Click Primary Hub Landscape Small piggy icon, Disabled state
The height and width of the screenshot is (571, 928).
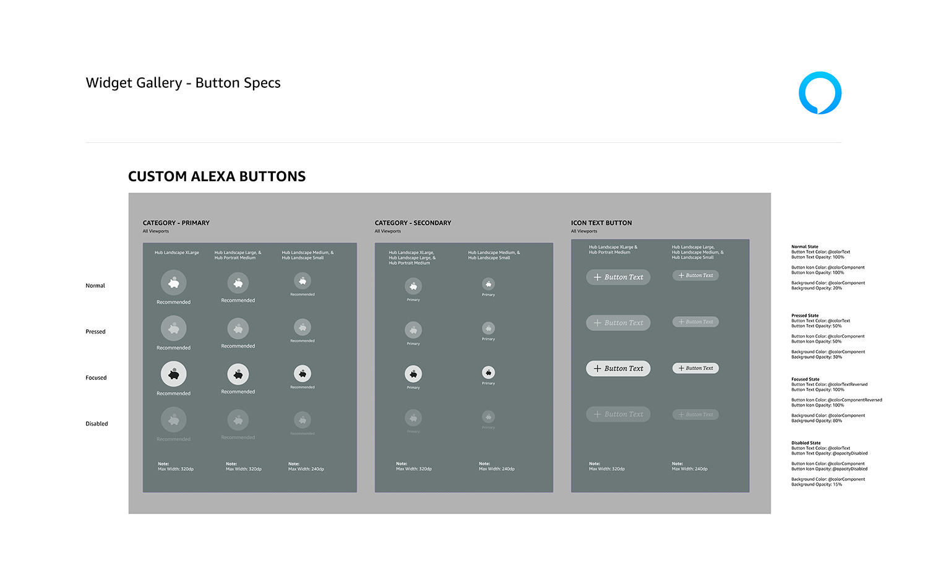point(303,420)
